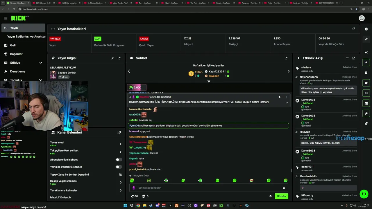Open Takipçilere özel sohbet settings chevron
Viewport: 372px width, 209px height.
[x=120, y=152]
